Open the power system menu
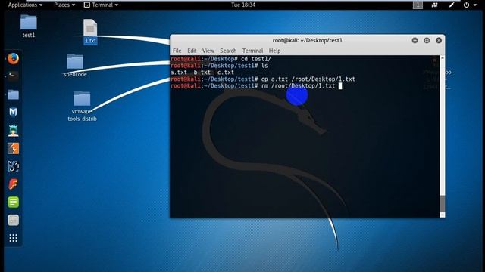Screen dimensions: 485x272 pos(470,5)
